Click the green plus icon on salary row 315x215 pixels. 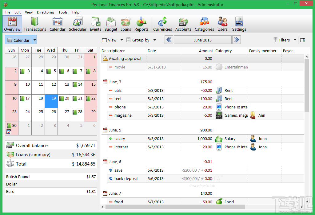tap(111, 139)
